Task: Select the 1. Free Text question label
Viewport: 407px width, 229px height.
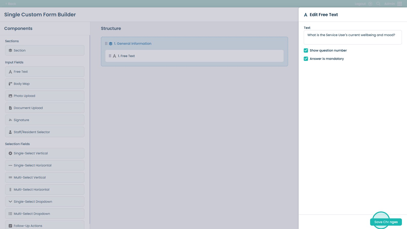Action: click(x=126, y=56)
